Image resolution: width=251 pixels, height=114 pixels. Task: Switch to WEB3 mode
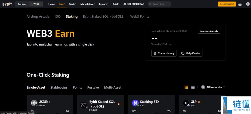[x=36, y=4]
